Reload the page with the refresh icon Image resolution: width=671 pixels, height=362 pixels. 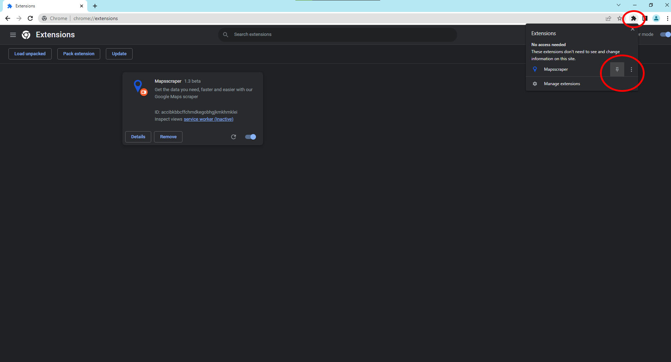(30, 18)
